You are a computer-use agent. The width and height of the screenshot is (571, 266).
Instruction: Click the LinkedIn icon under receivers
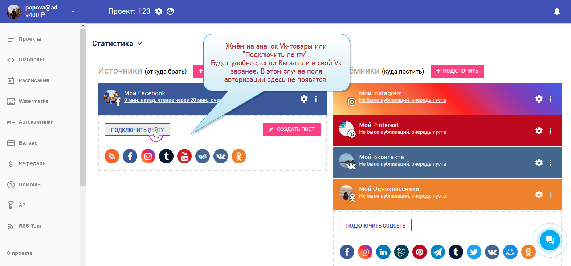pyautogui.click(x=383, y=252)
